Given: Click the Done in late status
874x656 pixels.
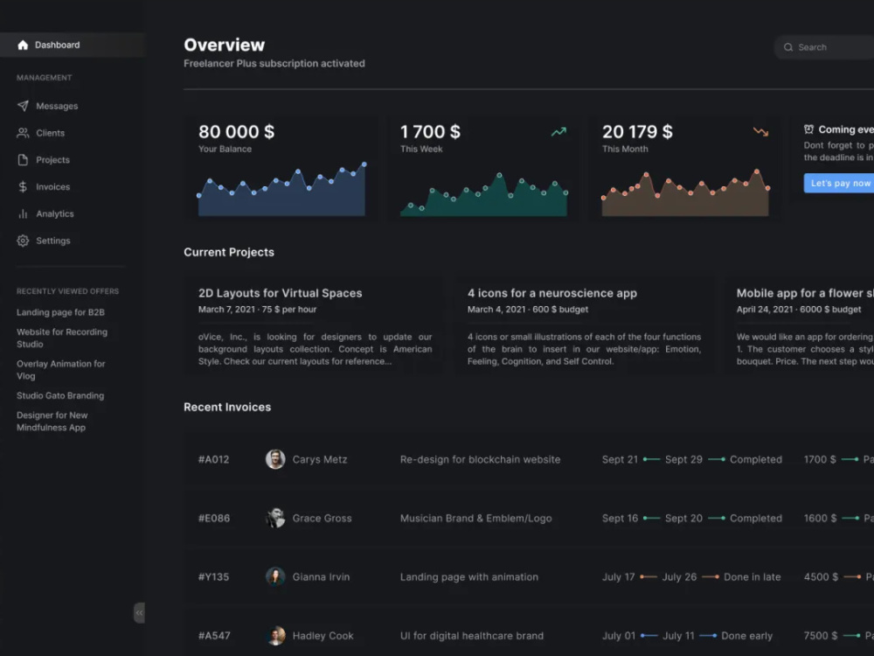Looking at the screenshot, I should (752, 576).
